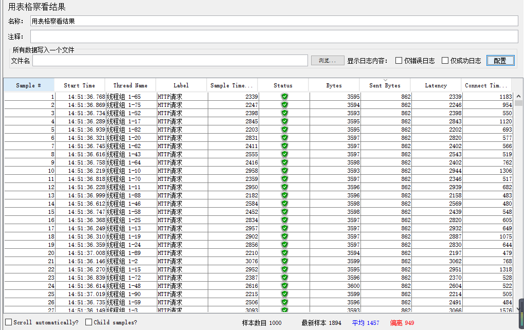Click the green shield for thread 线程组 1-13
The height and width of the screenshot is (330, 524).
coord(284,228)
